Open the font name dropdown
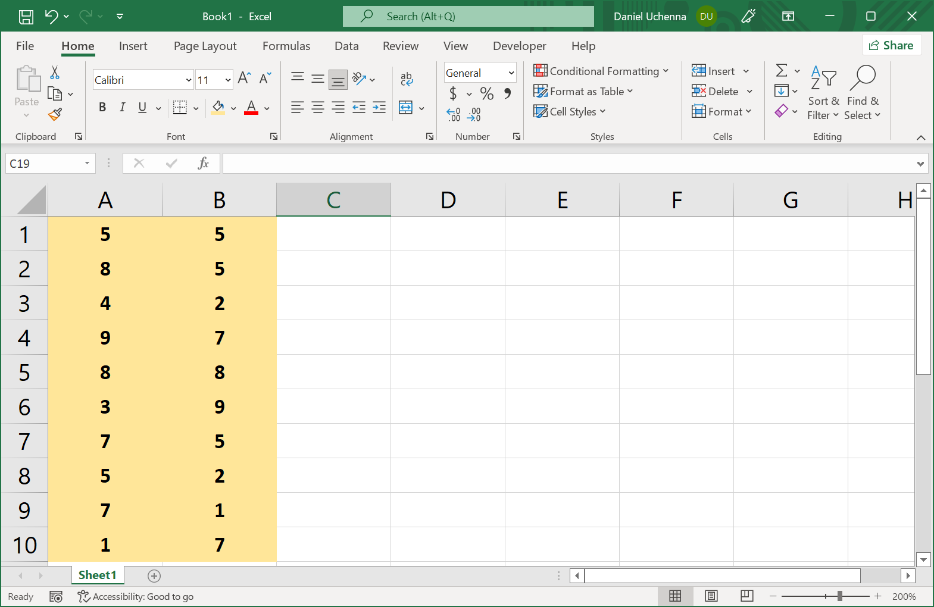 click(x=189, y=80)
